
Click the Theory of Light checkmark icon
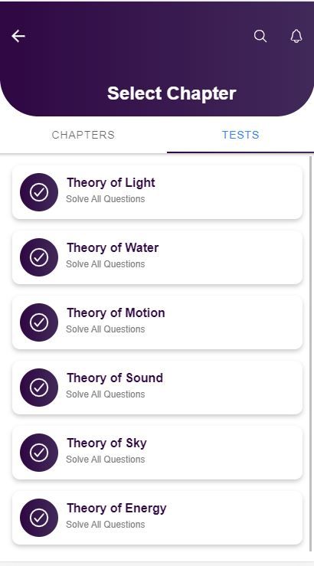pos(39,192)
